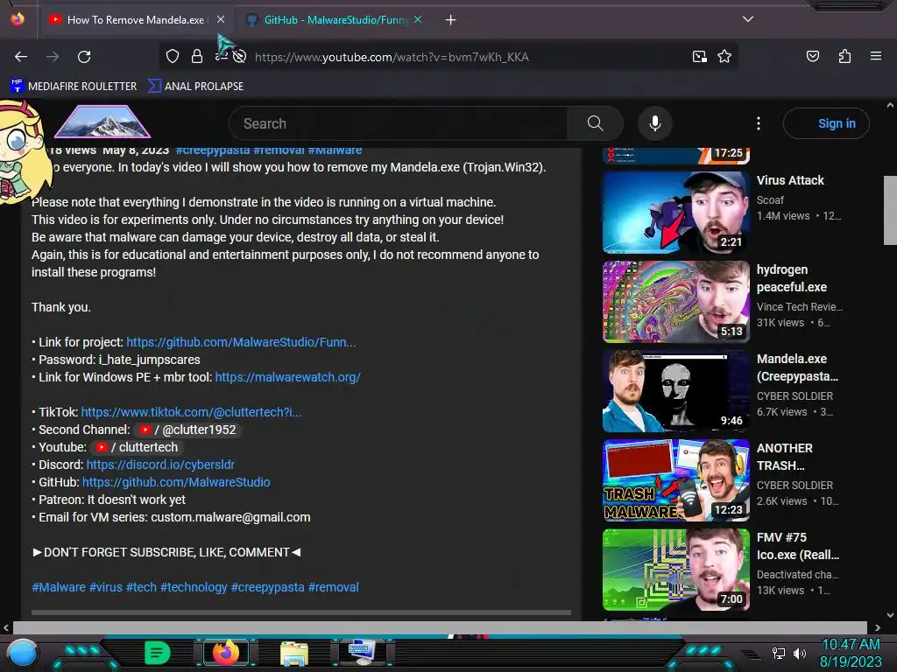This screenshot has width=897, height=672.
Task: Click the mountain logo at page top
Action: click(102, 121)
